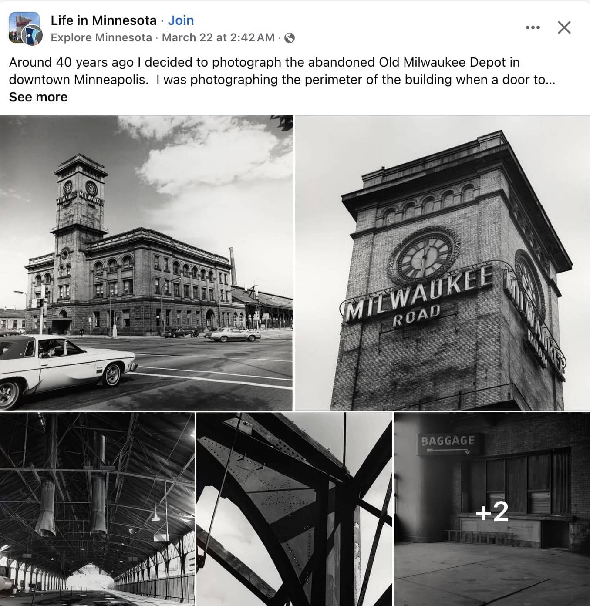
Task: Open the depot street view photo
Action: point(146,263)
